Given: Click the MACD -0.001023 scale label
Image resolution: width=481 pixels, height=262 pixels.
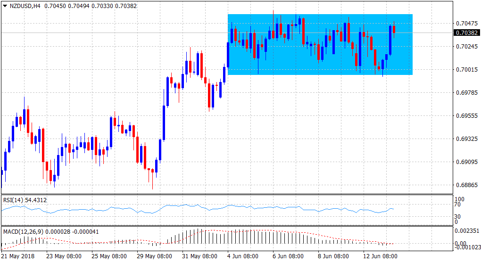Looking at the screenshot, I should click(467, 246).
